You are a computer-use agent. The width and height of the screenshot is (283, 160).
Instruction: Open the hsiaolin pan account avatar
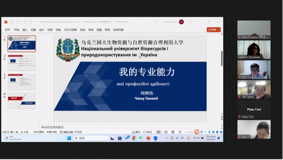point(181,22)
